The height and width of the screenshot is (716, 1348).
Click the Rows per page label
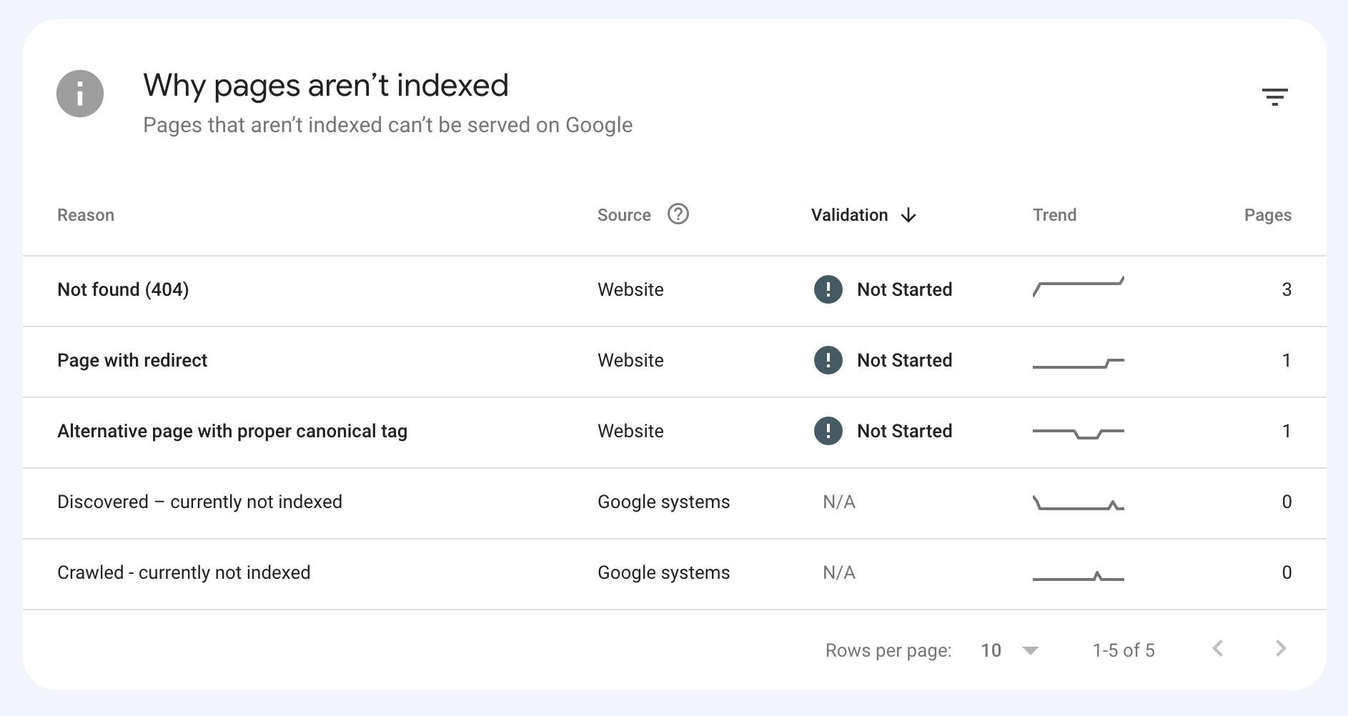(x=888, y=650)
